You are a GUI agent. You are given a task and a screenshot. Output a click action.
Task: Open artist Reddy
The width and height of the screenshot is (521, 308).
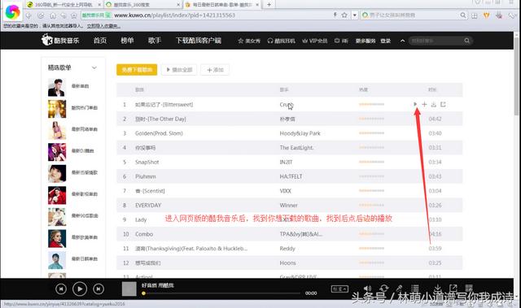[x=287, y=249]
